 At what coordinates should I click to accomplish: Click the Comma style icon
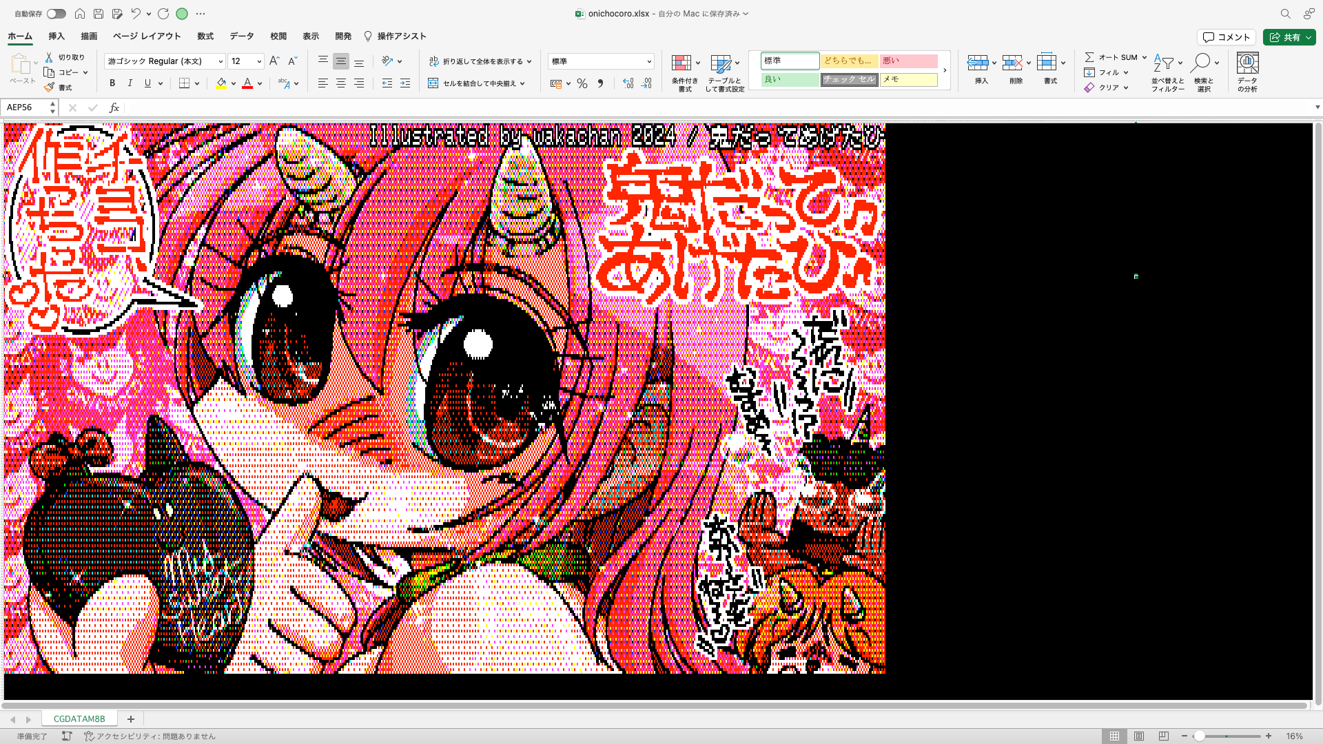pos(600,83)
